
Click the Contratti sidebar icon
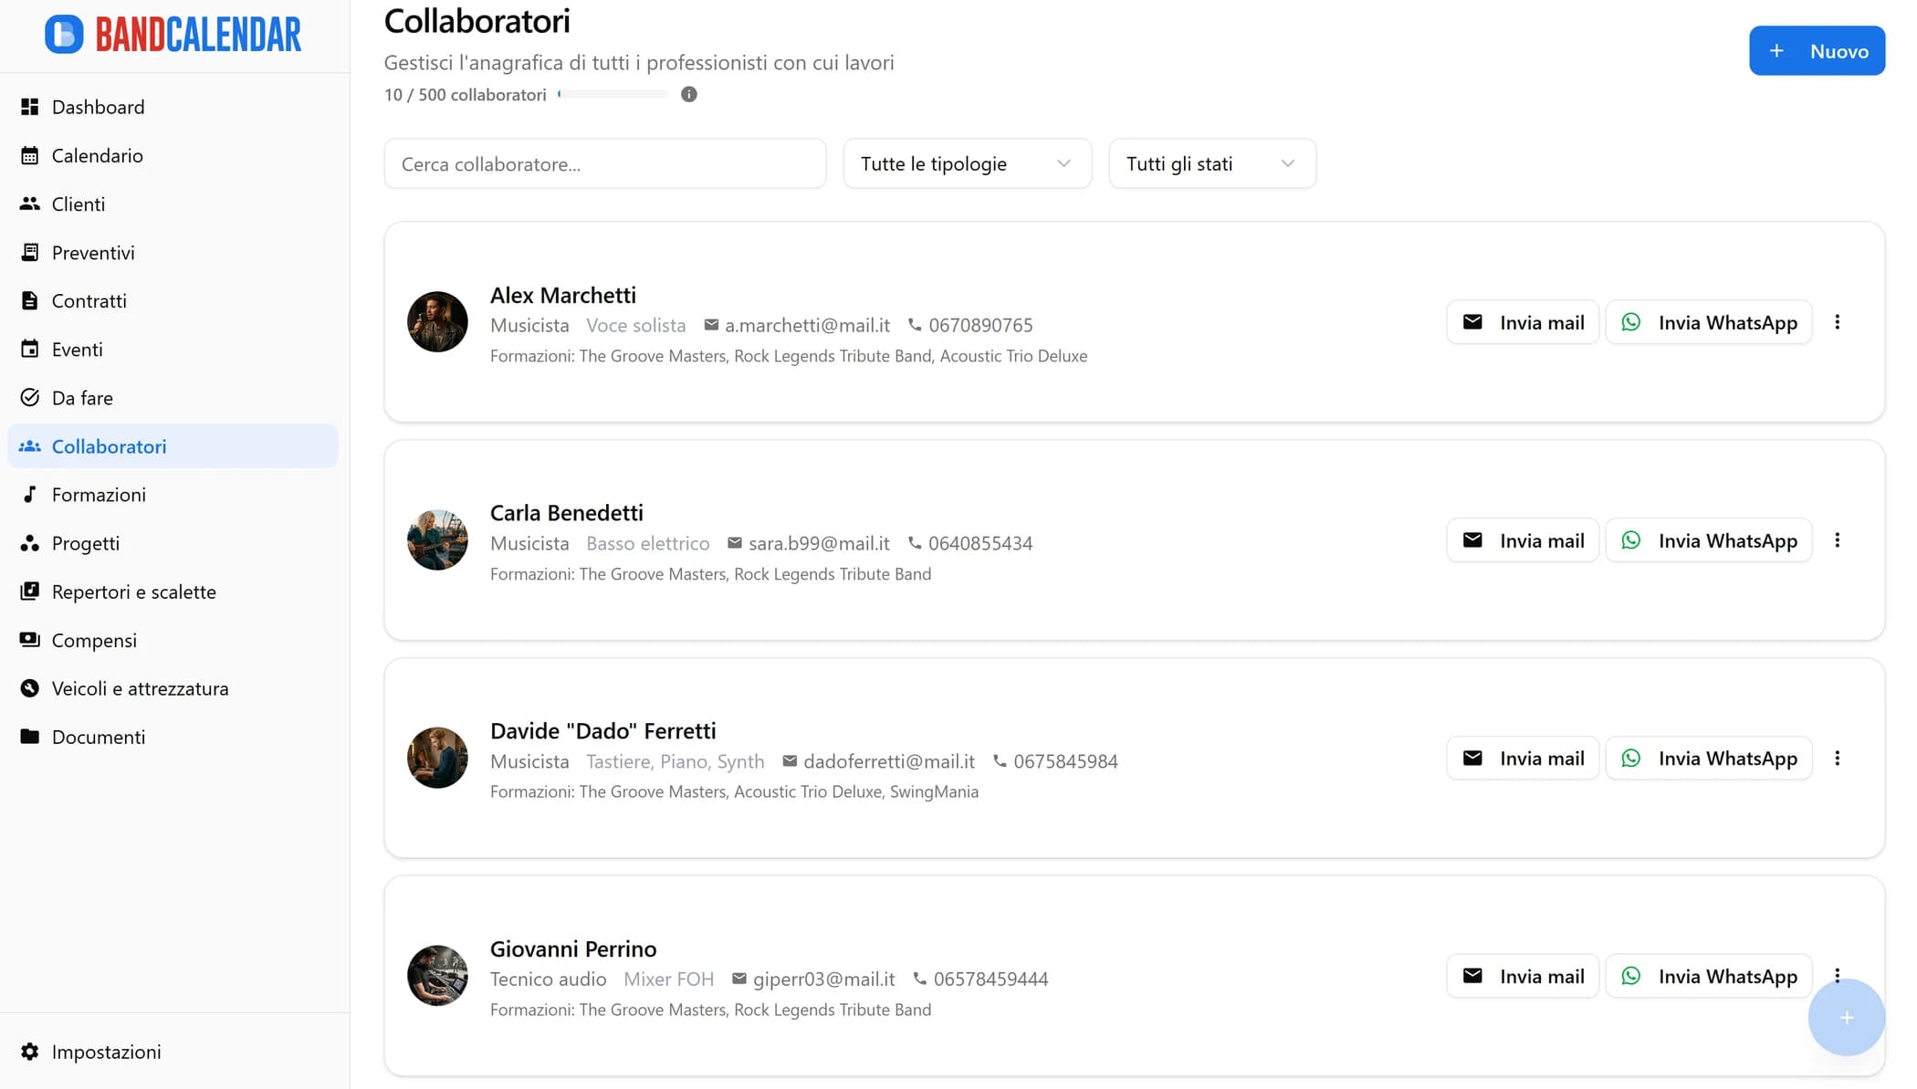coord(30,300)
